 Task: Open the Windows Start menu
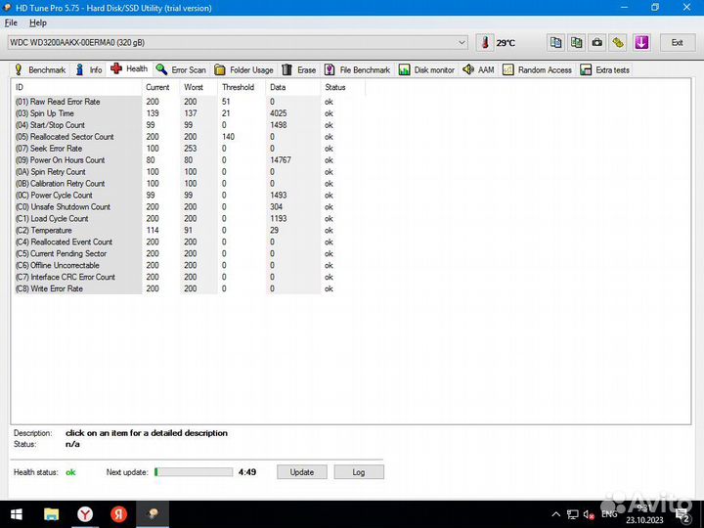(x=17, y=514)
